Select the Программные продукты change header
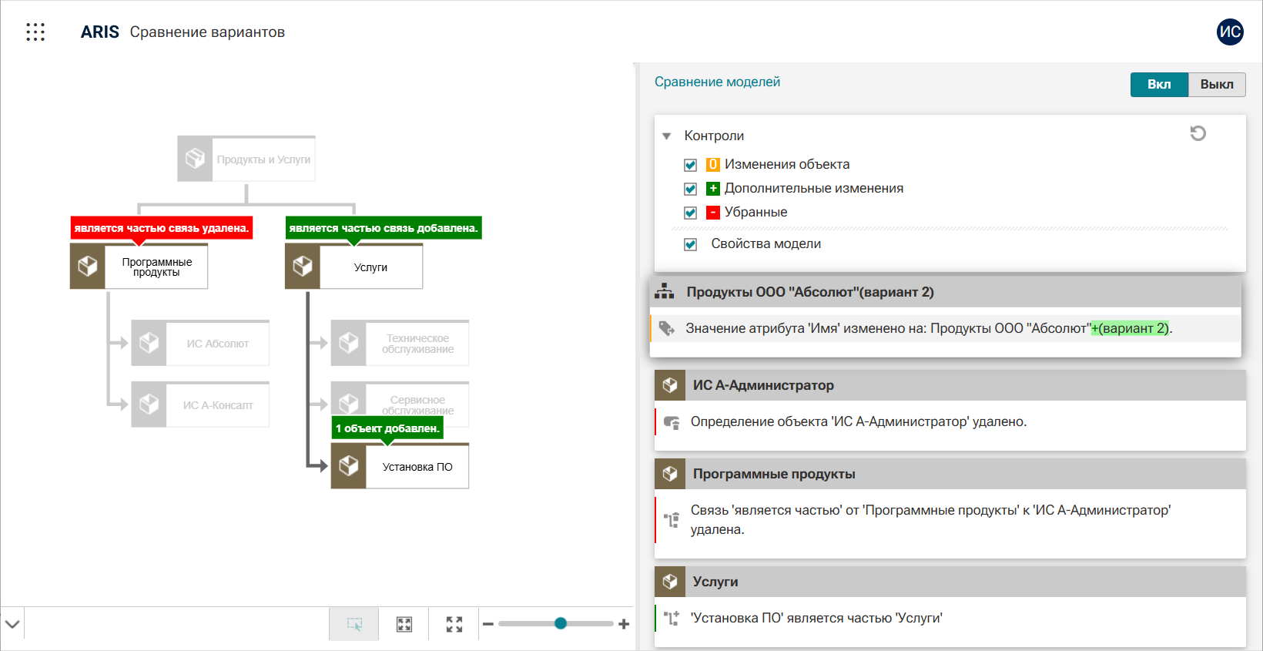Screen dimensions: 1263x651 pyautogui.click(x=950, y=474)
